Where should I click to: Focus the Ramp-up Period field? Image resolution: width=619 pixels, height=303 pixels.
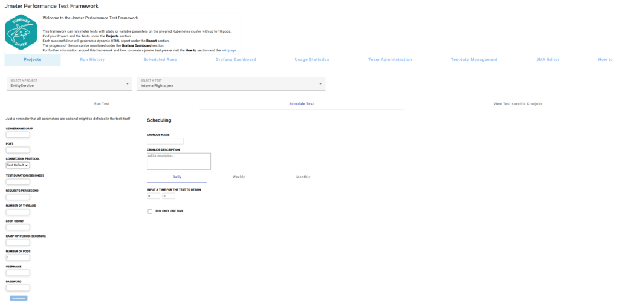click(18, 243)
